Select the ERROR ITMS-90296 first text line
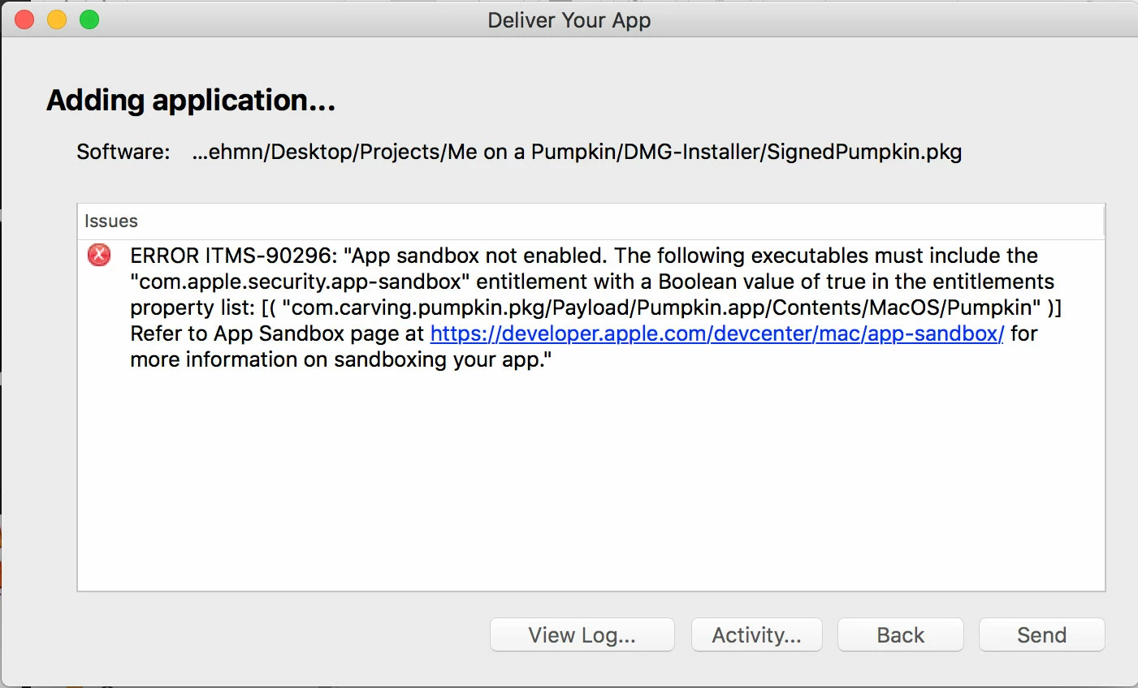Image resolution: width=1138 pixels, height=688 pixels. 583,256
